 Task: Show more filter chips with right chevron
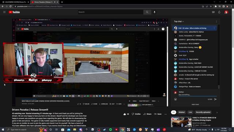click(217, 113)
